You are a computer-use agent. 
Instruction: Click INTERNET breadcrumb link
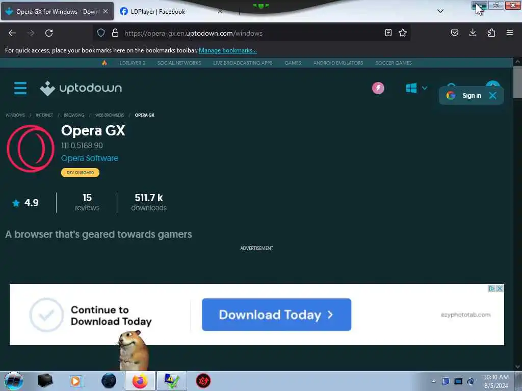pyautogui.click(x=44, y=115)
